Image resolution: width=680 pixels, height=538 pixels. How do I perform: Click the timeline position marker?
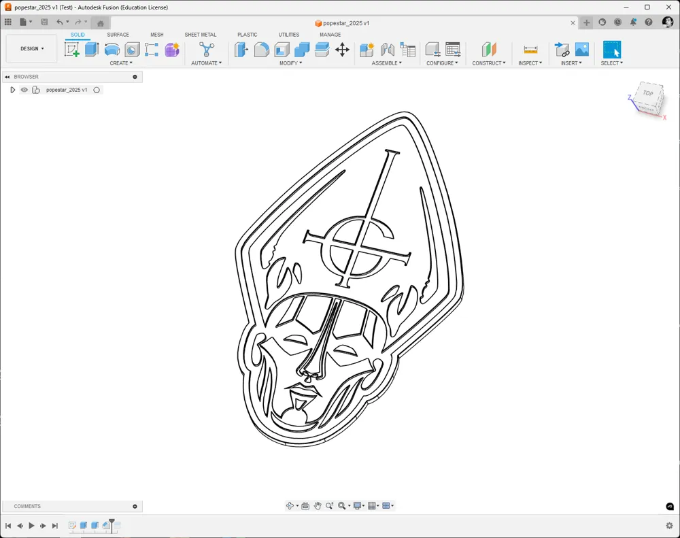(x=112, y=524)
